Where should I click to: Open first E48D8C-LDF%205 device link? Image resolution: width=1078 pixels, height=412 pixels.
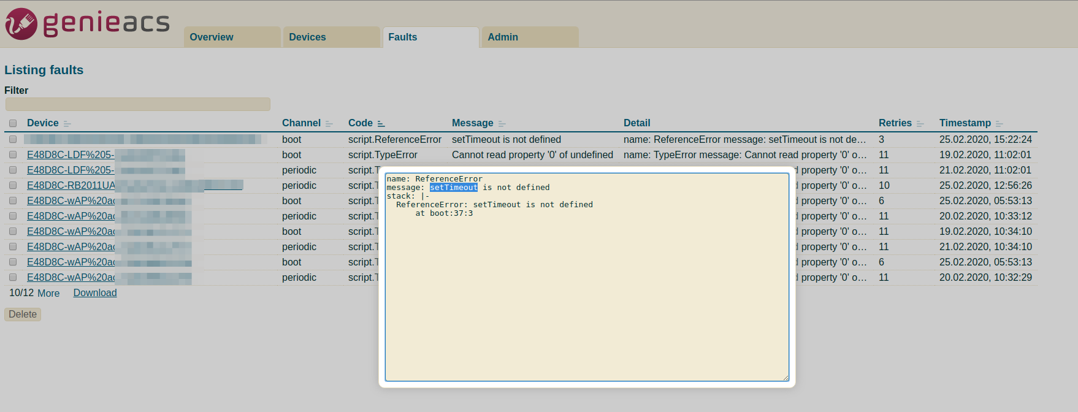pos(70,155)
